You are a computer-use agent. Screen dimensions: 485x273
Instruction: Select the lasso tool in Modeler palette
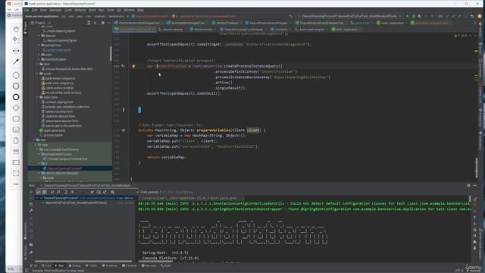click(16, 39)
